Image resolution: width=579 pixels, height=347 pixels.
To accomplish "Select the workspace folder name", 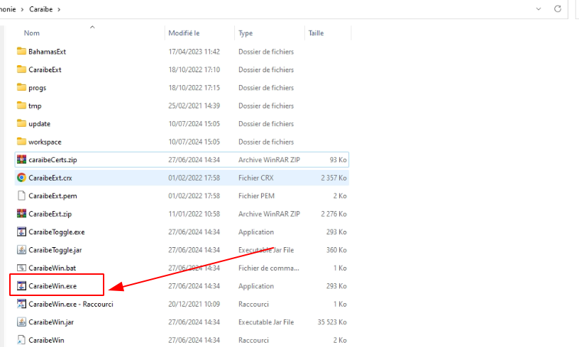I will pyautogui.click(x=45, y=142).
